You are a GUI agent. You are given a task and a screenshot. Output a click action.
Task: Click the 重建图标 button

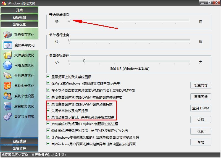coord(201,97)
